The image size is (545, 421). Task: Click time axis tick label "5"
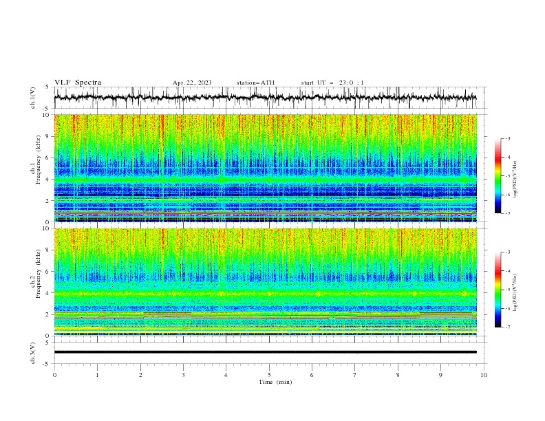point(269,375)
